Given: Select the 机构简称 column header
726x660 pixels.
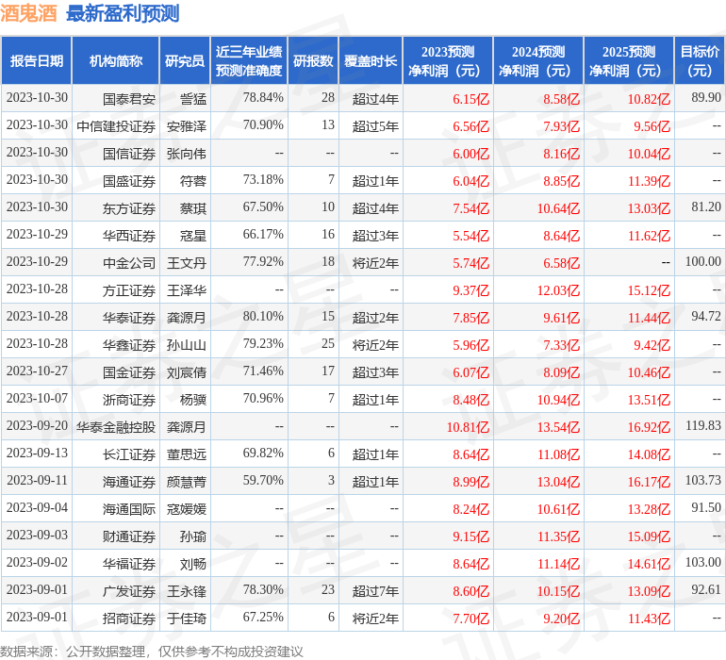Looking at the screenshot, I should pyautogui.click(x=116, y=61).
